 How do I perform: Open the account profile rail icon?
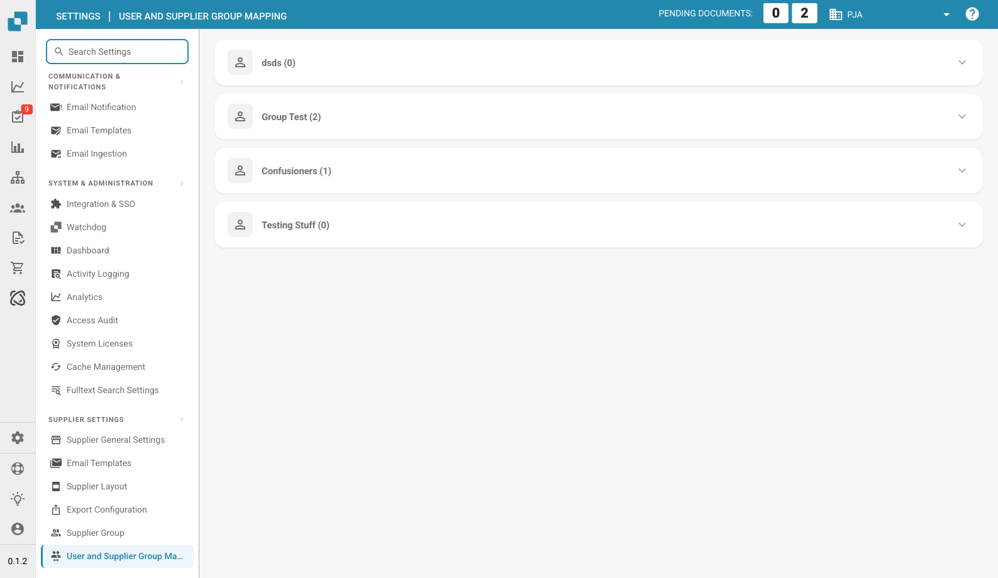(x=18, y=529)
